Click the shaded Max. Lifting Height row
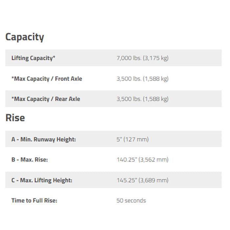The width and height of the screenshot is (230, 230). coord(113,180)
